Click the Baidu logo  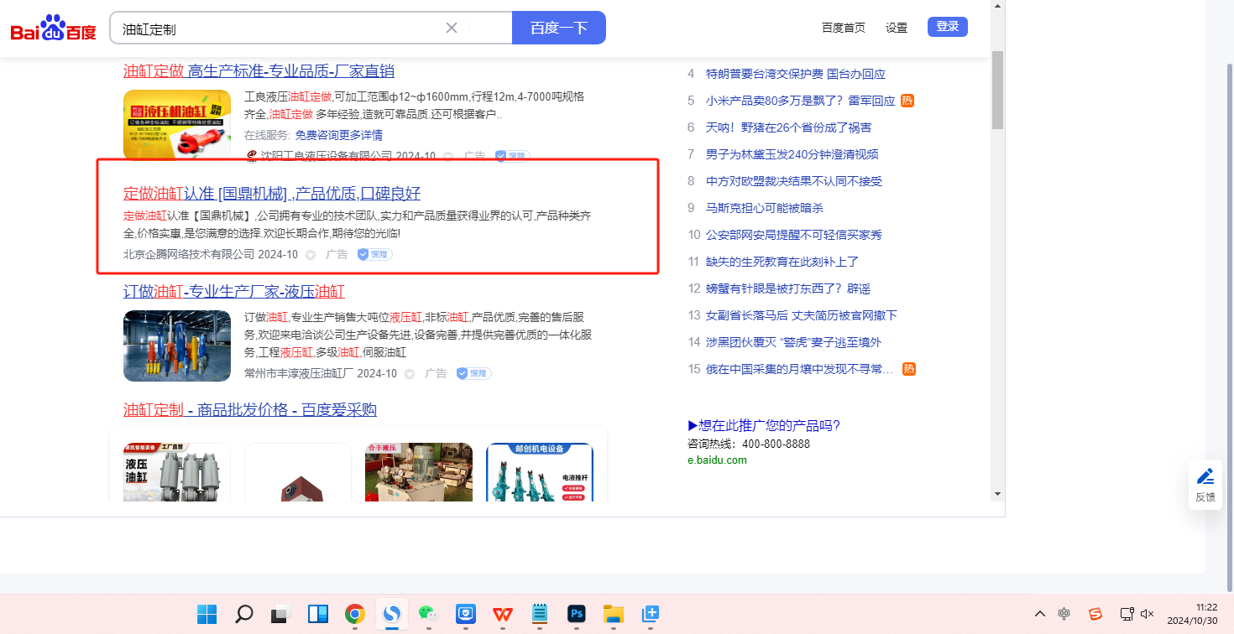point(53,29)
